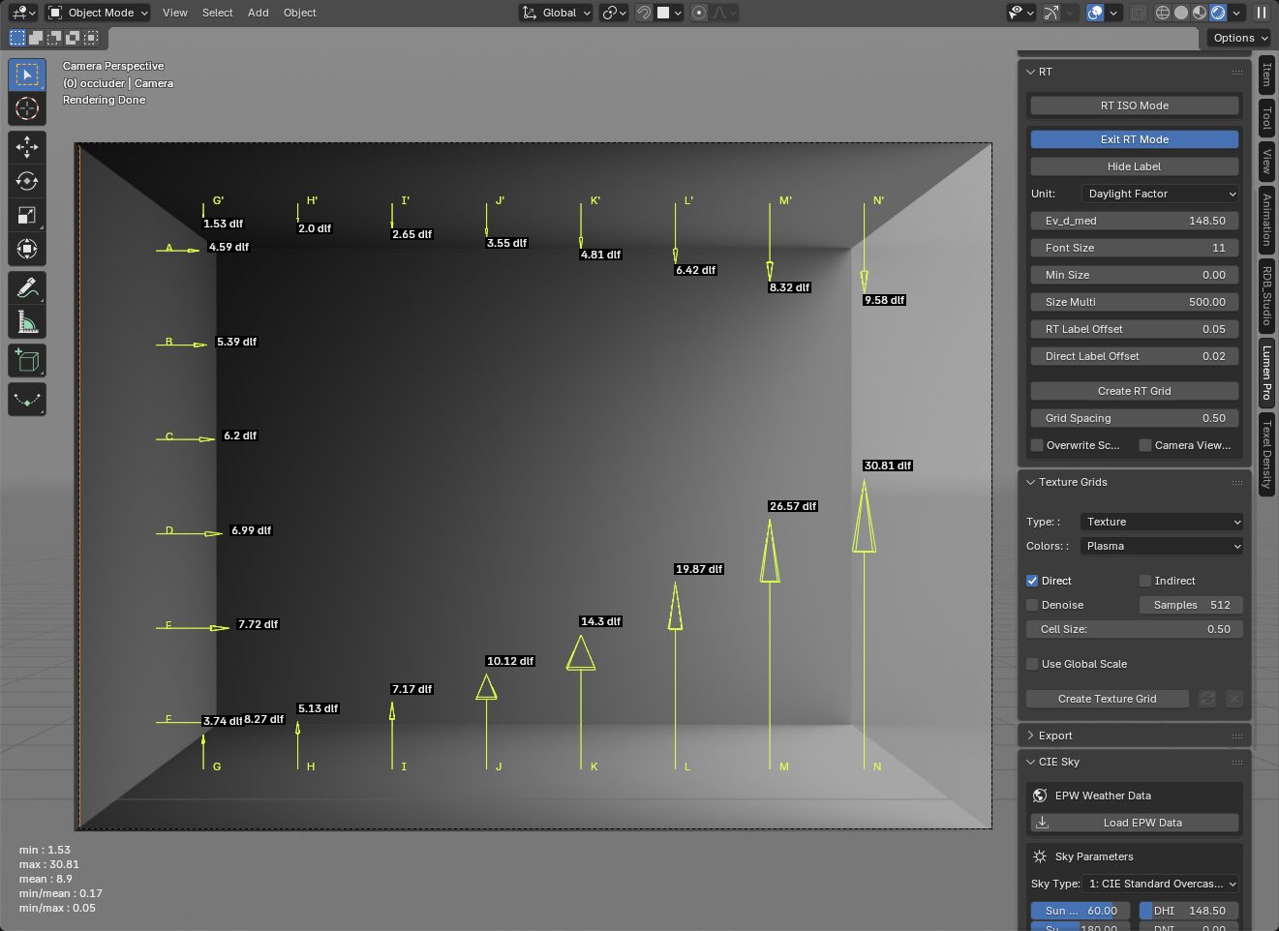Click the EPW Weather Data globe icon
Image resolution: width=1279 pixels, height=931 pixels.
point(1040,796)
